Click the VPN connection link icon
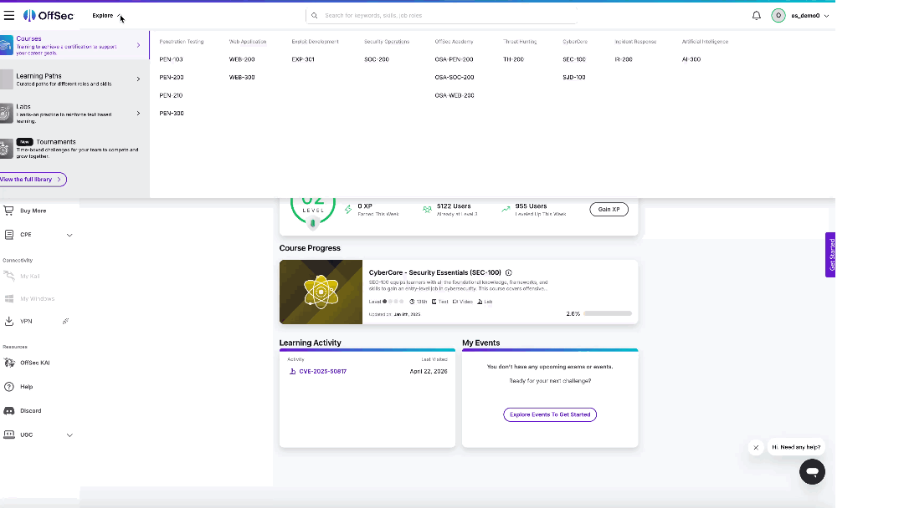 pos(66,321)
